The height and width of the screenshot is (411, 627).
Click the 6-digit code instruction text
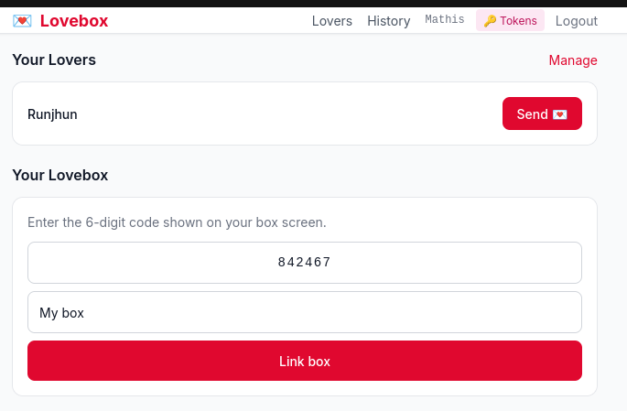177,222
